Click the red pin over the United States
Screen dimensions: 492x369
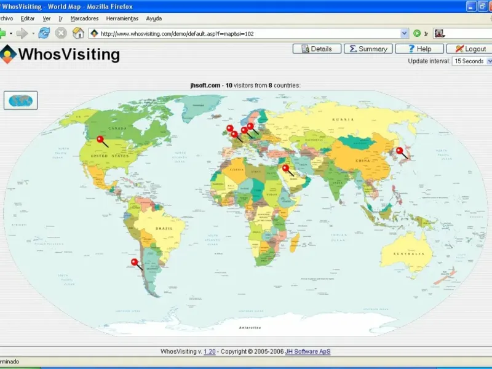tap(100, 139)
